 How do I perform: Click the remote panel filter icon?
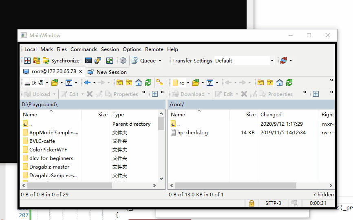(210, 83)
